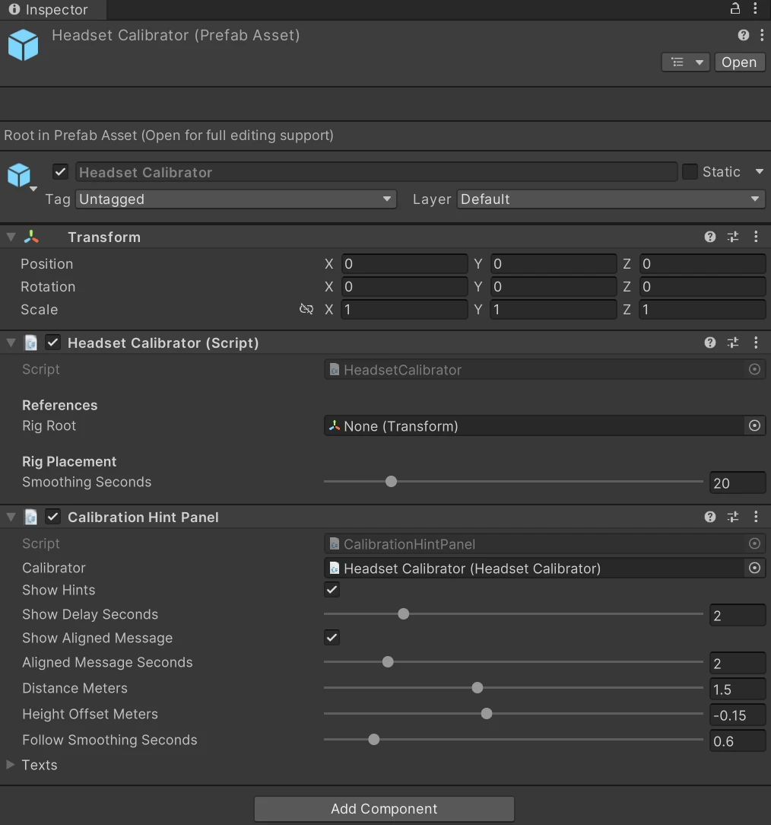The image size is (771, 825).
Task: Open the Layer dropdown showing Default
Action: pos(611,199)
